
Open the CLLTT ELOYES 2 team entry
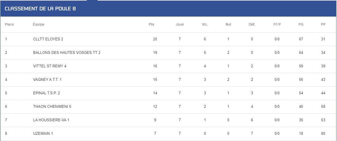coord(48,39)
